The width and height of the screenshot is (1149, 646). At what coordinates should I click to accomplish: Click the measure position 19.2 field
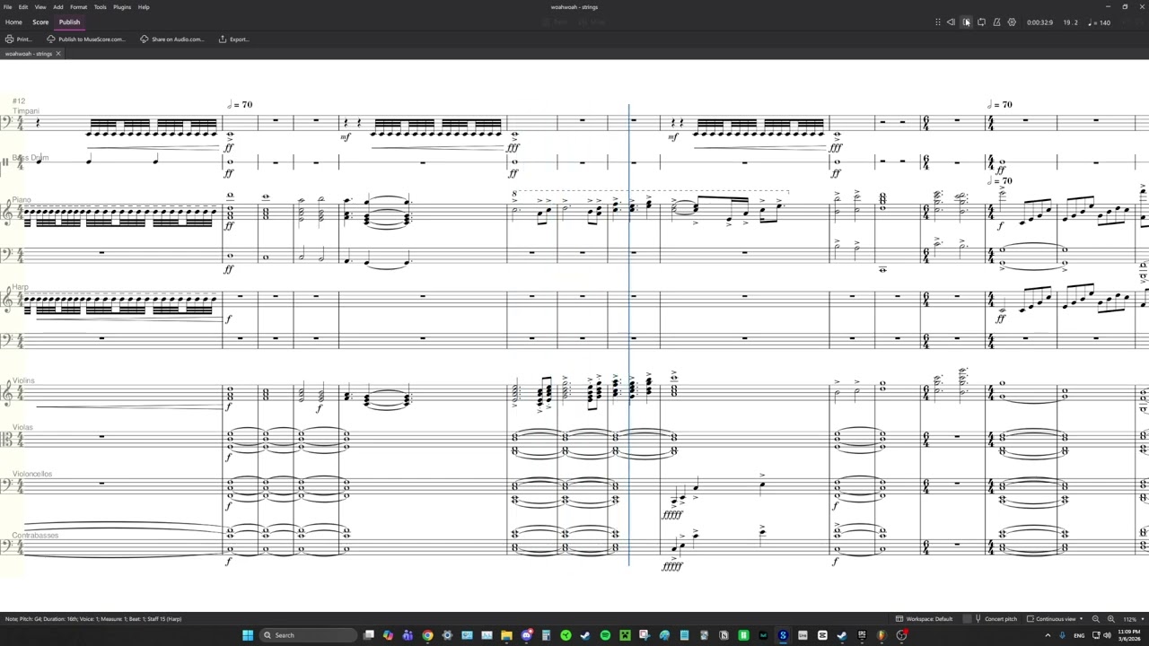1070,22
